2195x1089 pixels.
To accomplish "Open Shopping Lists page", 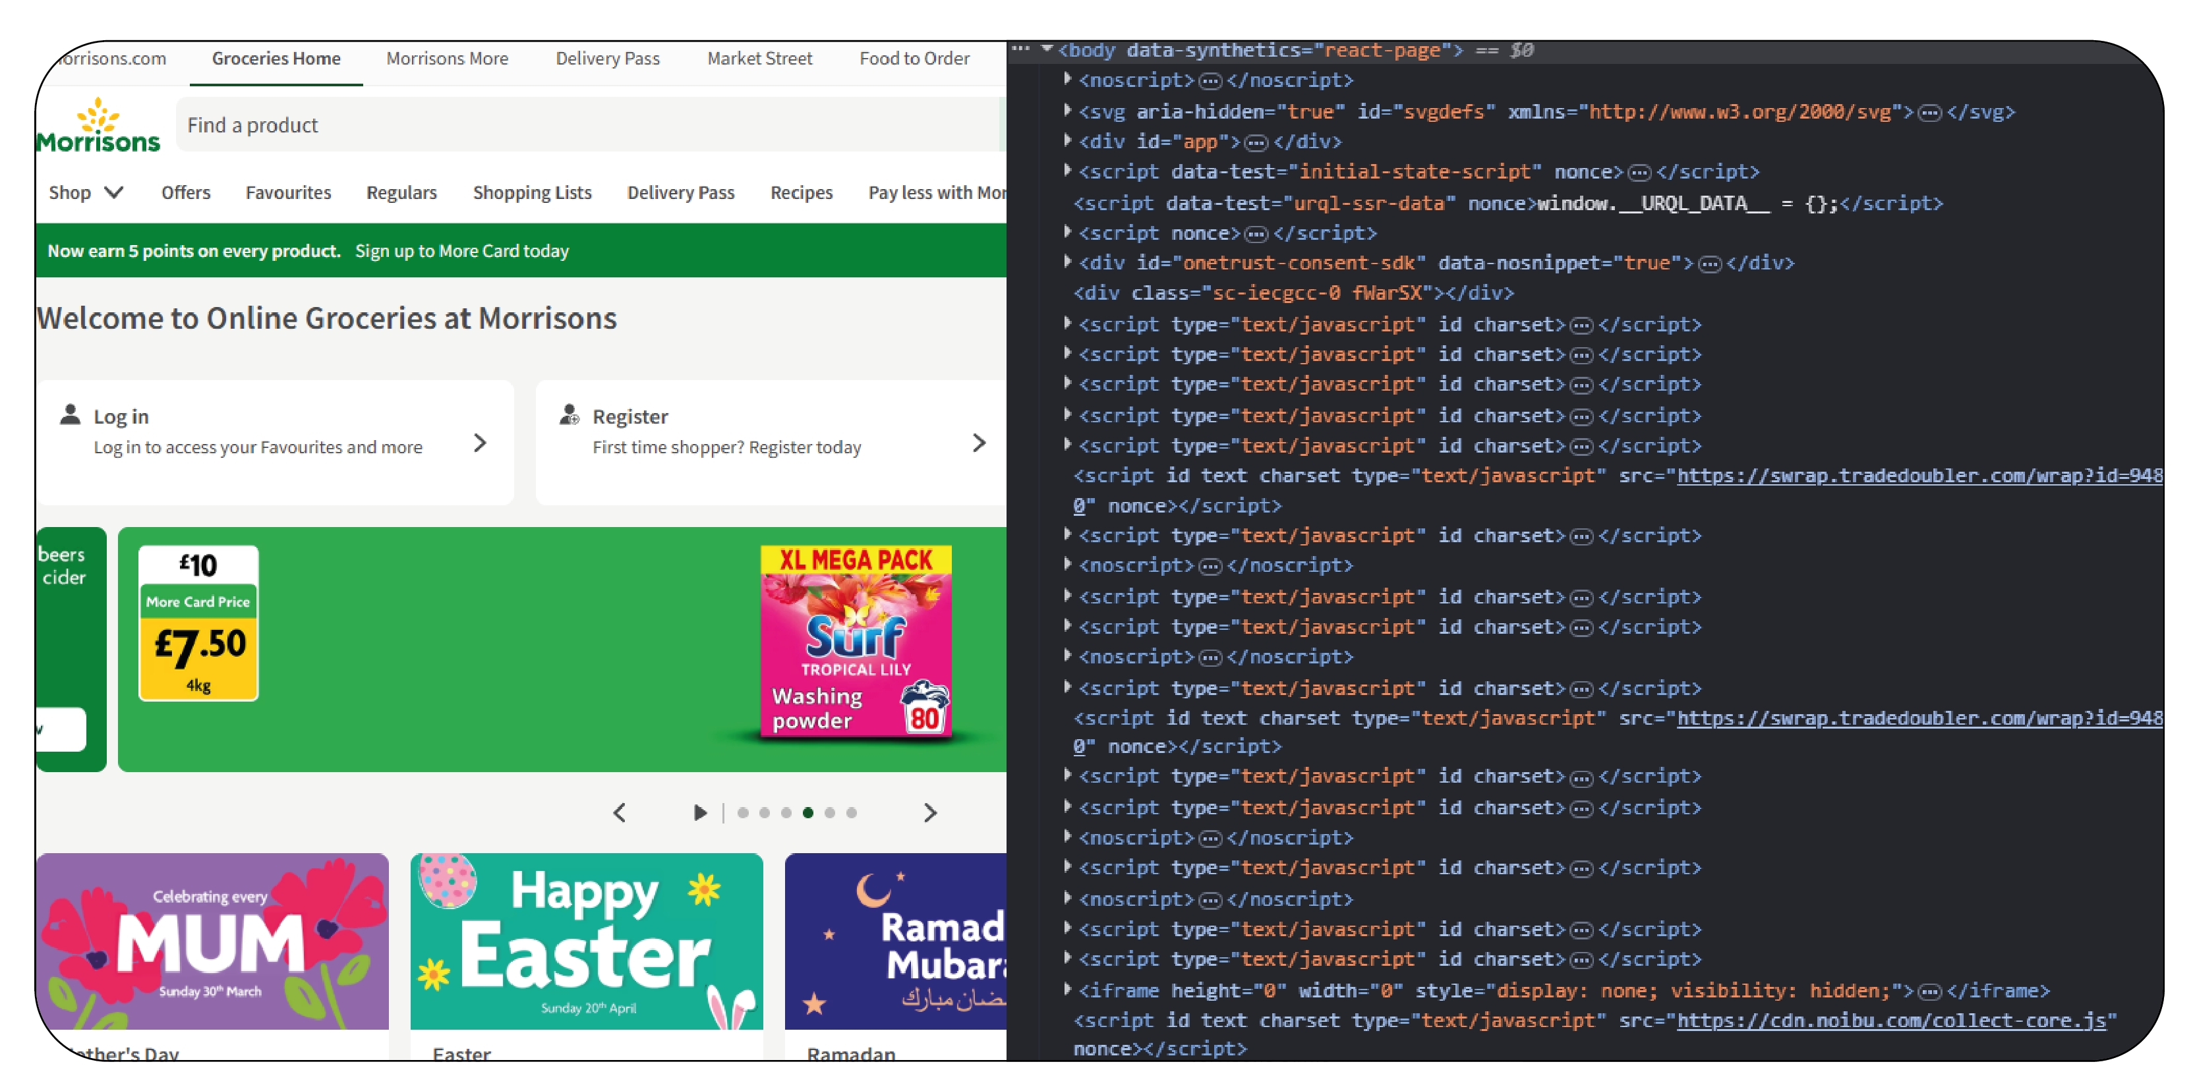I will click(532, 192).
